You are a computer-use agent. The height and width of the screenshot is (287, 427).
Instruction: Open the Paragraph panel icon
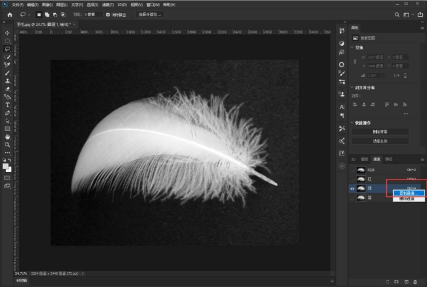(x=342, y=115)
